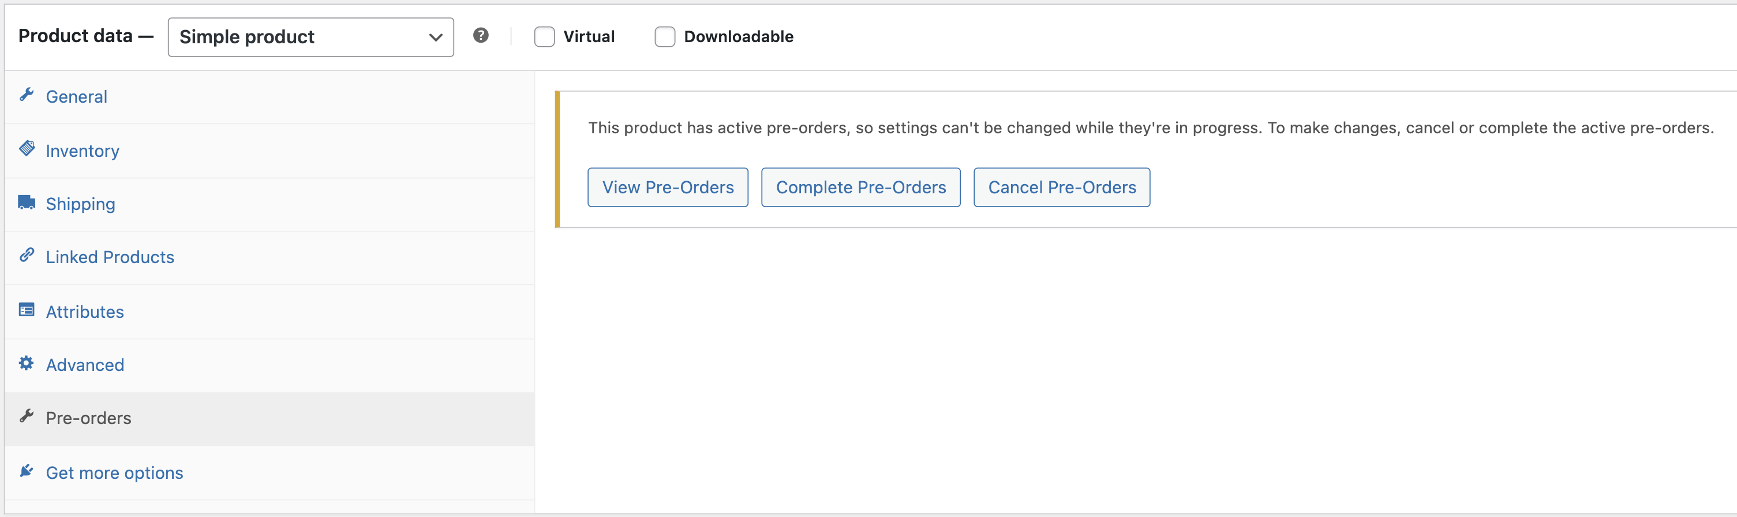The width and height of the screenshot is (1737, 517).
Task: Hit the Cancel Pre-Orders button
Action: tap(1061, 188)
